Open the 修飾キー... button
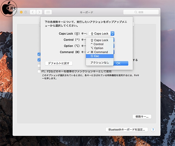This screenshot has height=146, width=175. point(142,116)
